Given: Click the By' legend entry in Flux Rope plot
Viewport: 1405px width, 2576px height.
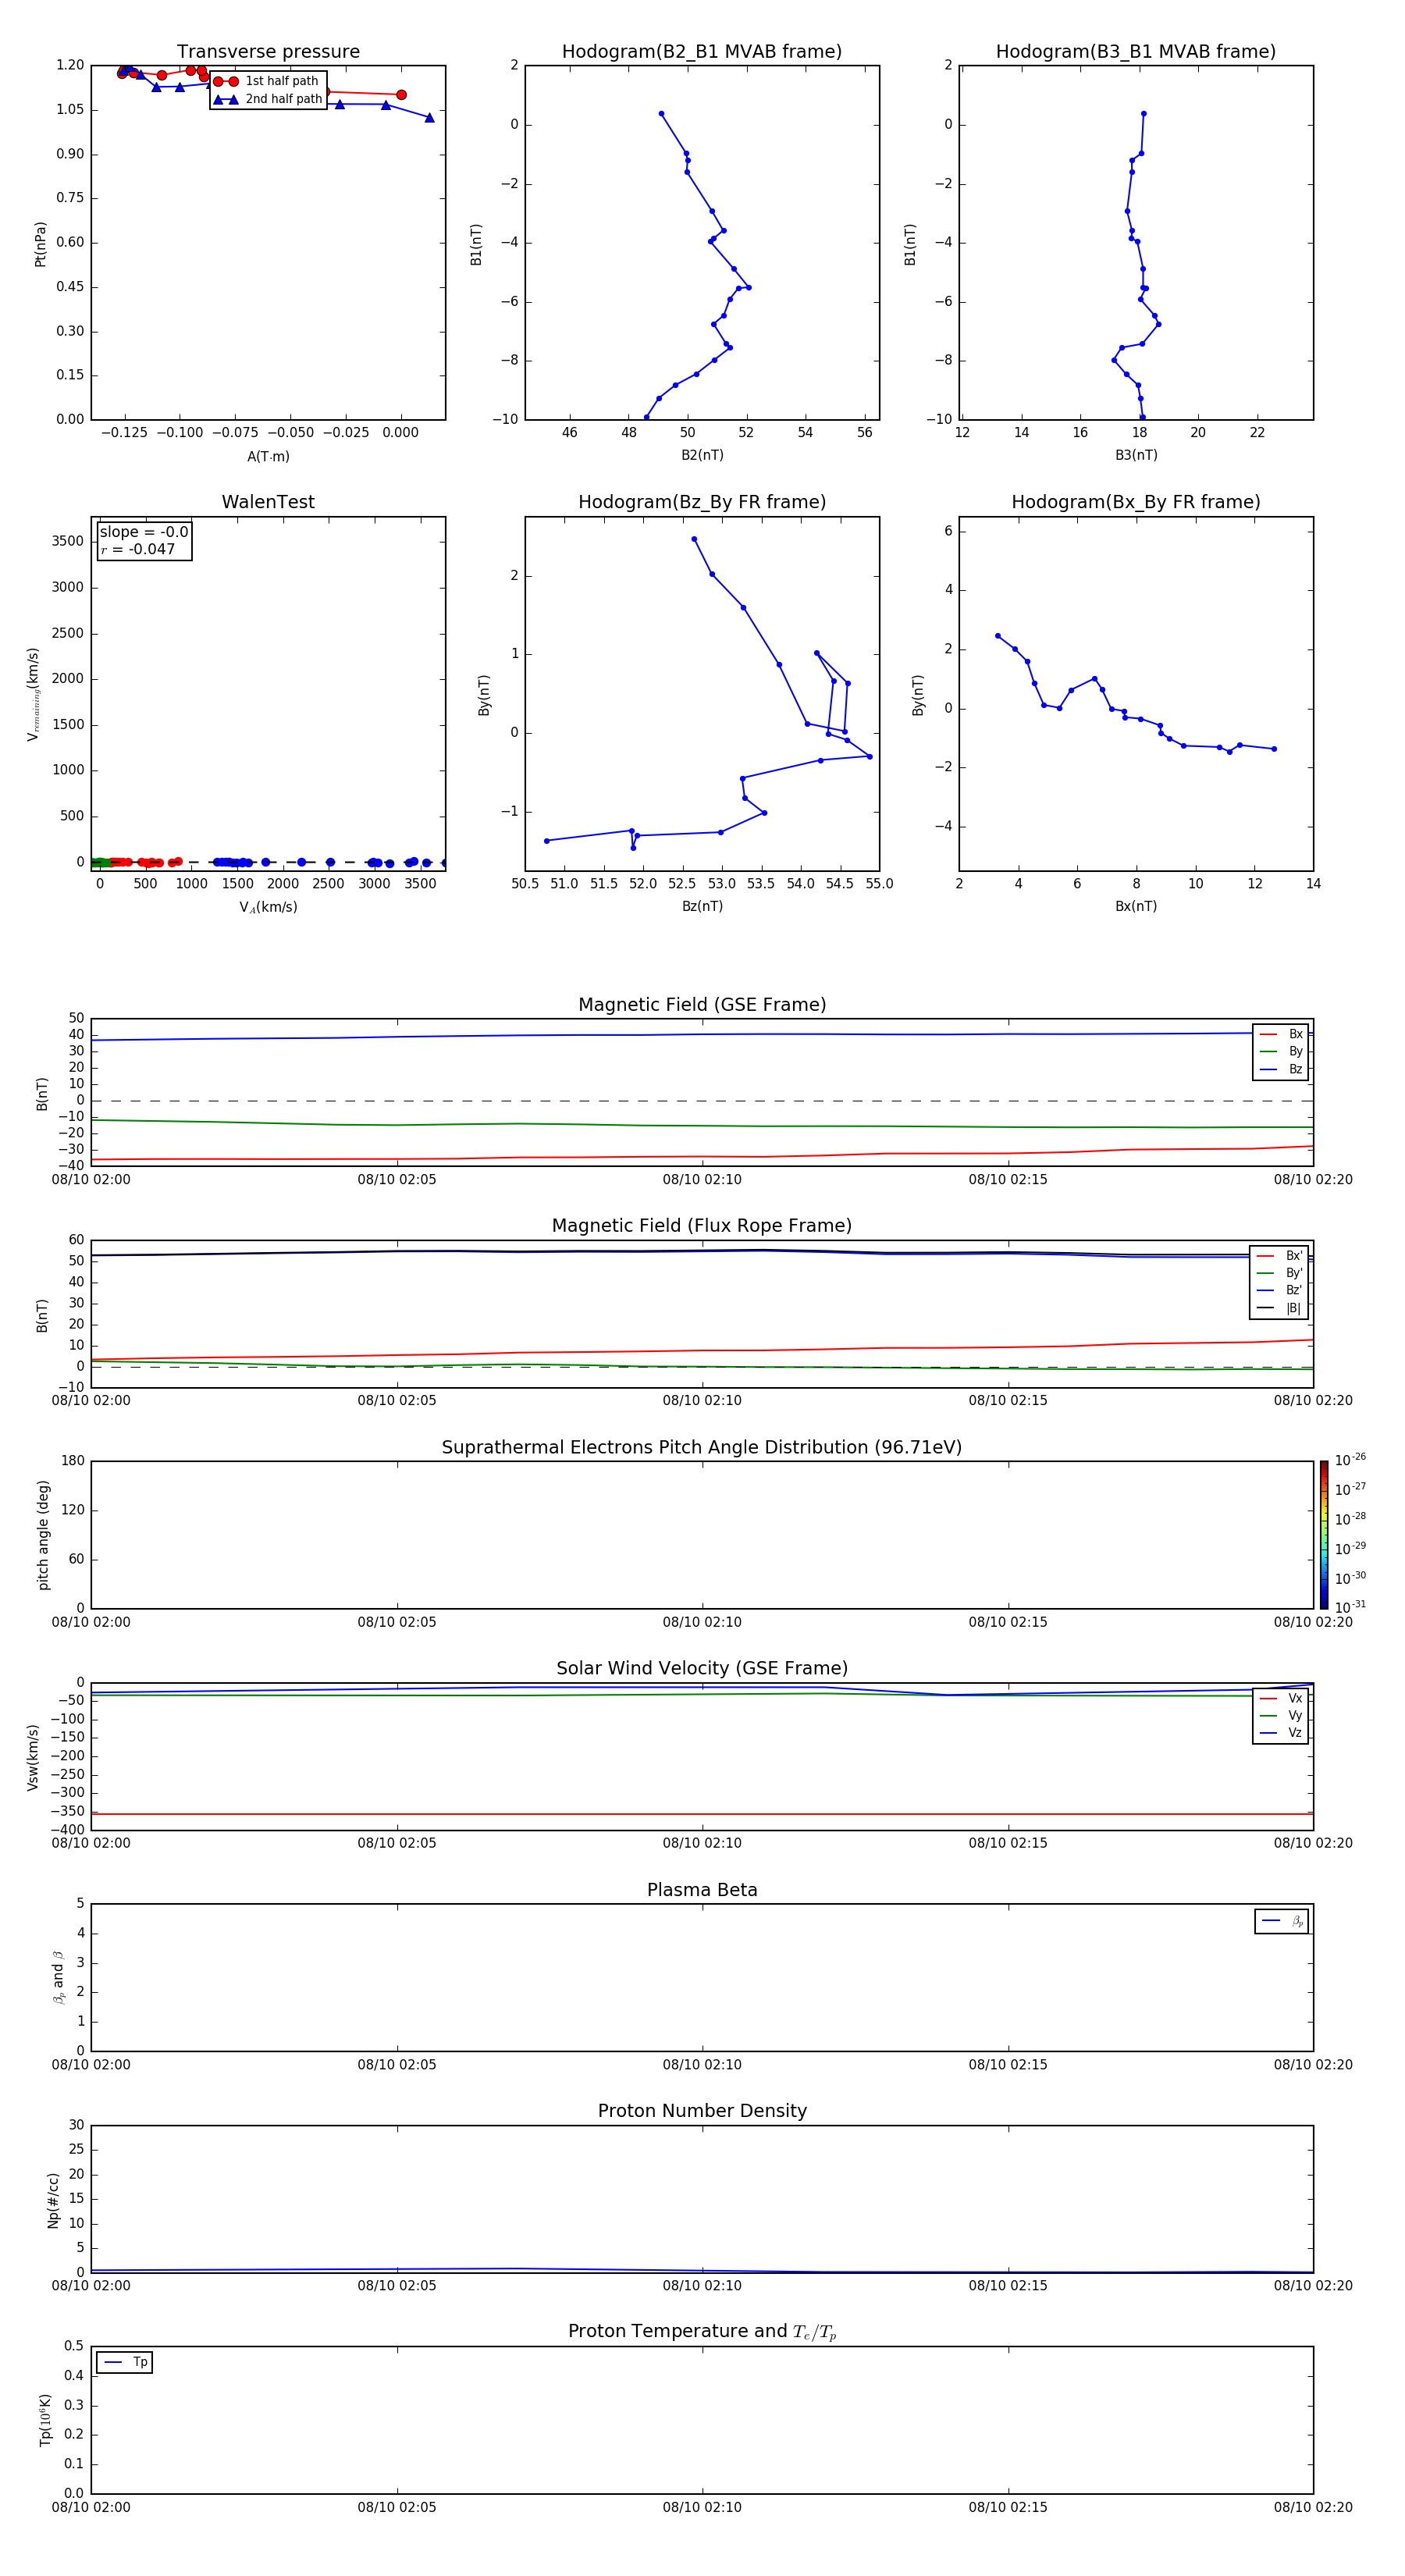Looking at the screenshot, I should click(1280, 1273).
